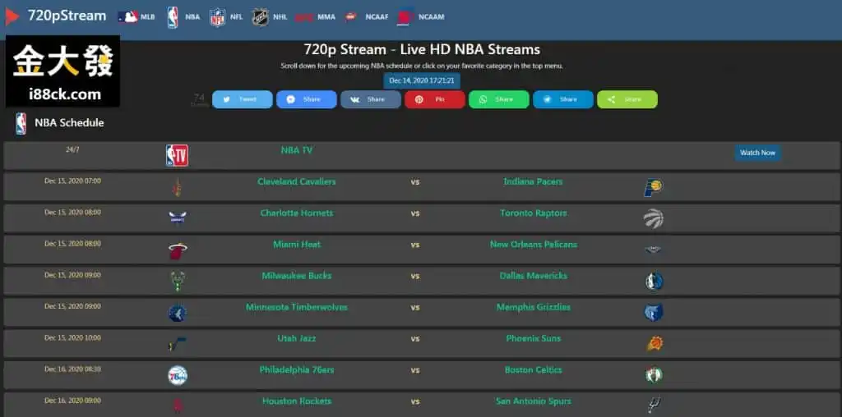Open the MLB category logo
842x417 pixels.
tap(127, 16)
